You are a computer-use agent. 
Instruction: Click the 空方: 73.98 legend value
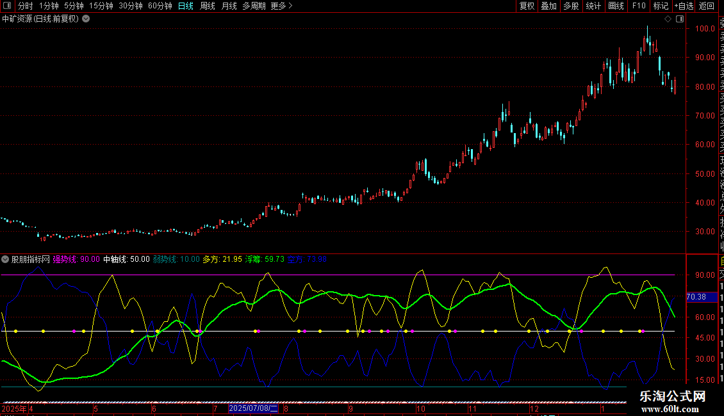pyautogui.click(x=307, y=259)
